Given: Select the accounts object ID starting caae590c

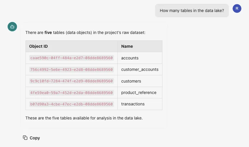Looking at the screenshot, I should (71, 58).
